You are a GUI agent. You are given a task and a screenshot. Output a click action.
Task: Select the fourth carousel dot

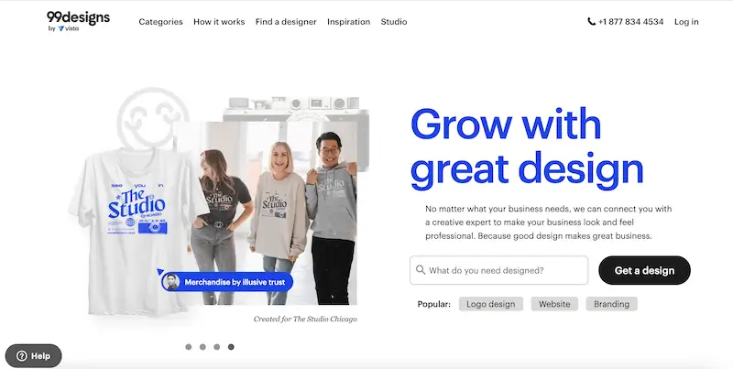point(231,347)
